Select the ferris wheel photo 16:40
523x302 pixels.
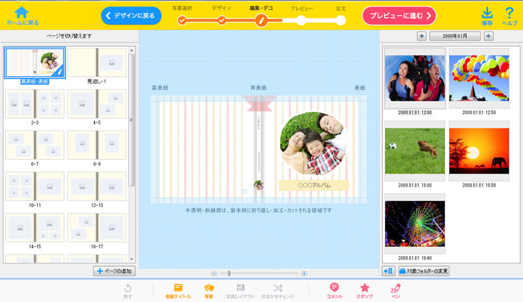[415, 223]
